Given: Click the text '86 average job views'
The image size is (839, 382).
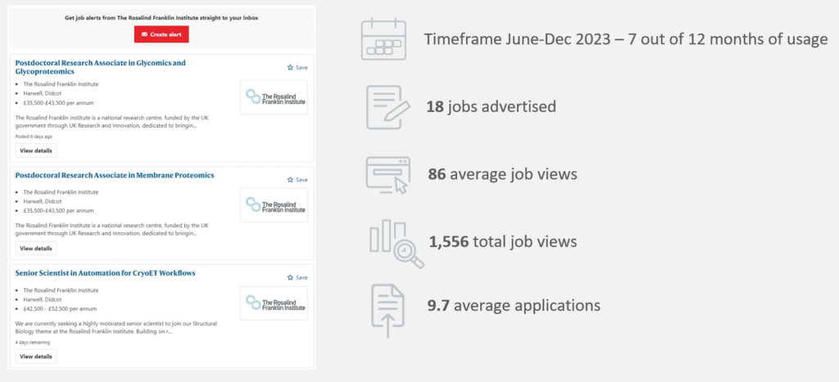Looking at the screenshot, I should click(x=502, y=174).
